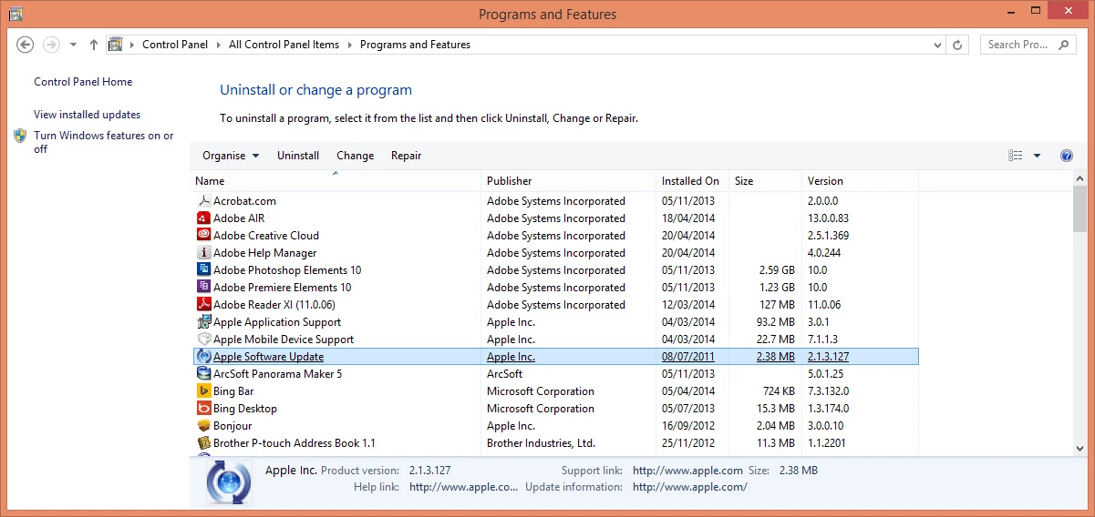This screenshot has height=517, width=1095.
Task: Select the Adobe Creative Cloud name text
Action: click(x=266, y=236)
